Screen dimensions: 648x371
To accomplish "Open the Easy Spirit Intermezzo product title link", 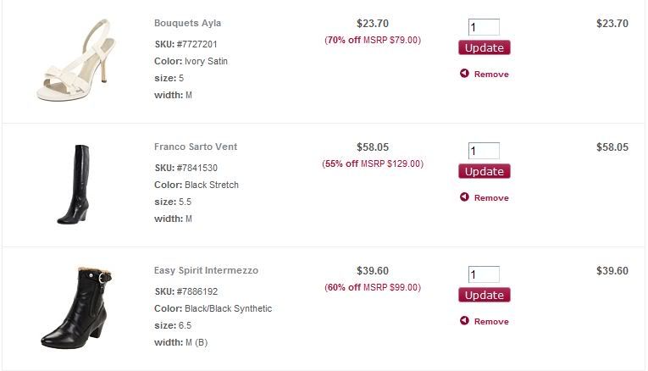I will pyautogui.click(x=206, y=270).
